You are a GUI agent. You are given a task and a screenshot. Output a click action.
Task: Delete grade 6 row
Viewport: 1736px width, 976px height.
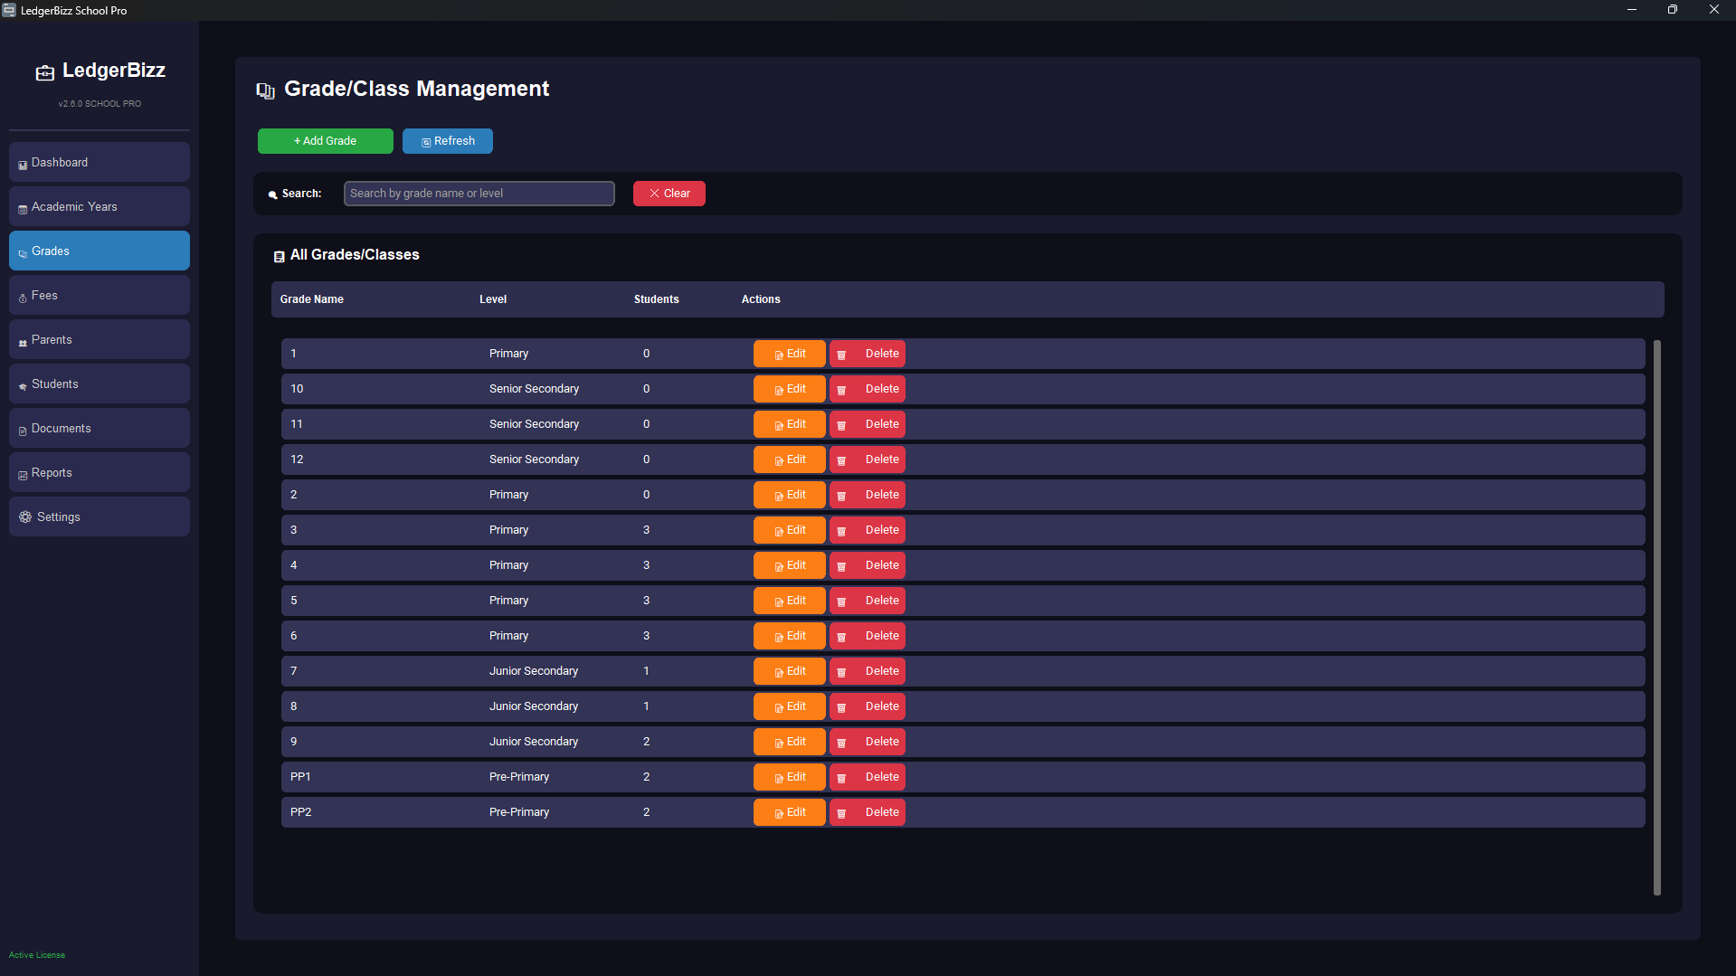(x=868, y=636)
